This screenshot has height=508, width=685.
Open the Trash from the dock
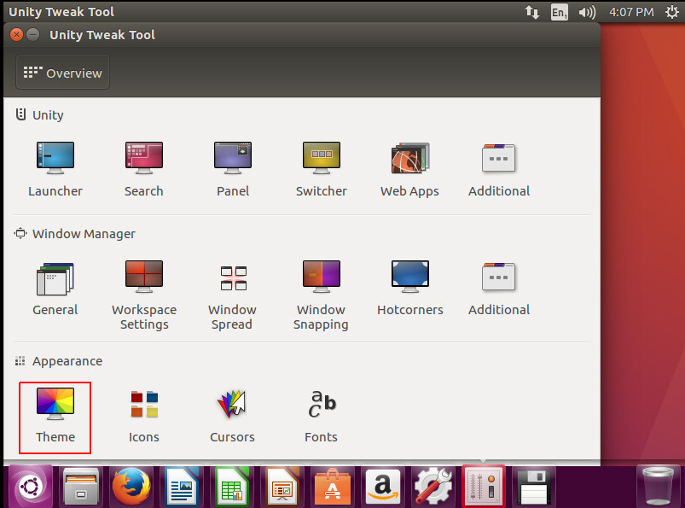tap(658, 486)
